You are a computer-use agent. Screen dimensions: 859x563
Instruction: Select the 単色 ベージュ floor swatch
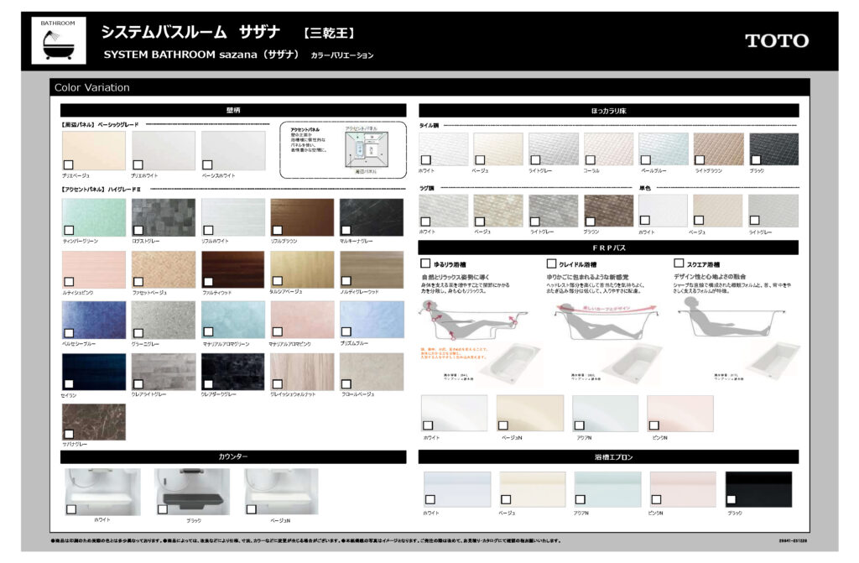(718, 211)
